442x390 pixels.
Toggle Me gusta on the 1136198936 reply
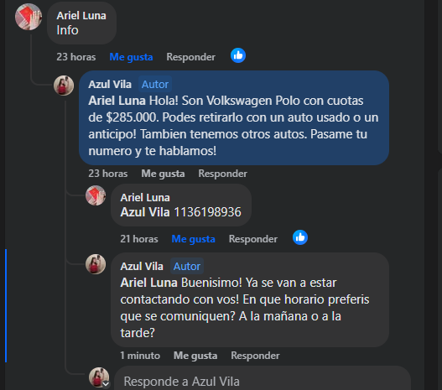point(194,239)
